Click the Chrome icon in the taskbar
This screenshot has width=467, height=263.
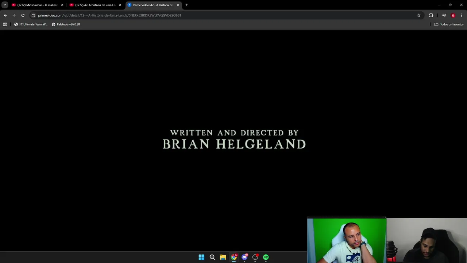234,257
